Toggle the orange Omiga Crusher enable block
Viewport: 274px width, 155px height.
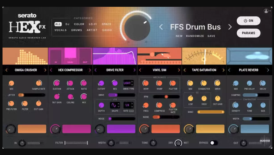[x=32, y=129]
